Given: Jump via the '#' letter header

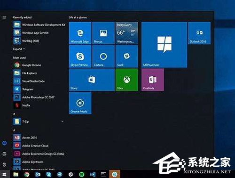Looking at the screenshot, I should click(14, 113).
